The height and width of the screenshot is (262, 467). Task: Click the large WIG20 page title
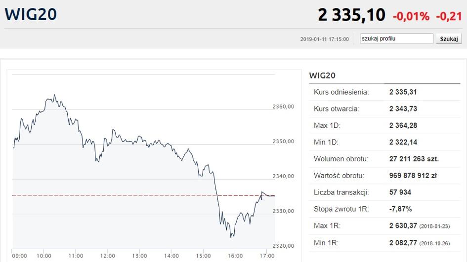pos(31,14)
